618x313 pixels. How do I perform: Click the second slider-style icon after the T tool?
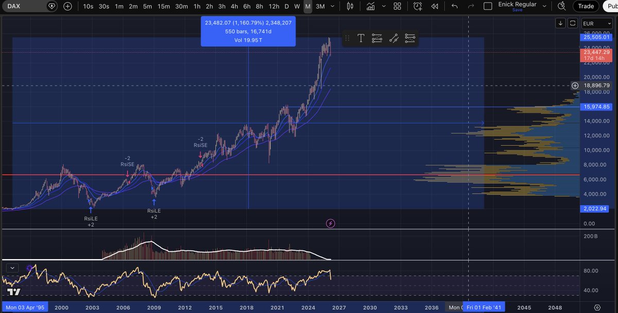[x=377, y=38]
